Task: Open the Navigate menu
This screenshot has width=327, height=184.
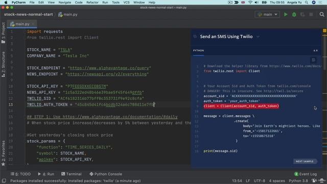Action: coord(65,2)
